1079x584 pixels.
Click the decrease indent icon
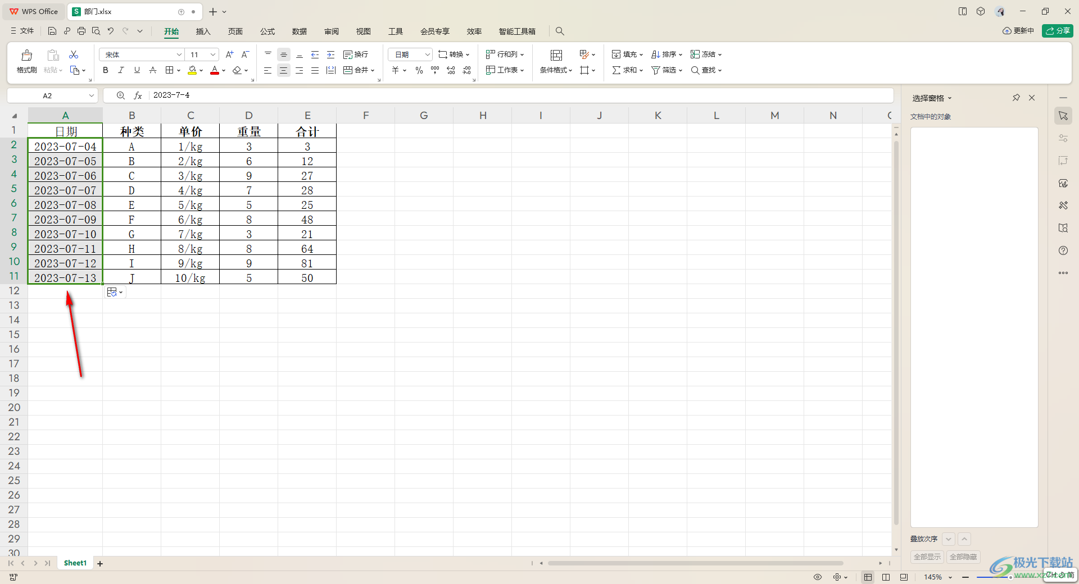tap(315, 54)
